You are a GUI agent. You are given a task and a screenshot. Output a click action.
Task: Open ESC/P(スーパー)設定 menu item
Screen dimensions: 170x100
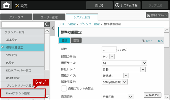click(22, 70)
